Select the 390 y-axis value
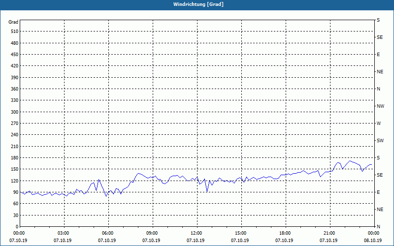Viewport: 394px width, 246px height. click(15, 78)
